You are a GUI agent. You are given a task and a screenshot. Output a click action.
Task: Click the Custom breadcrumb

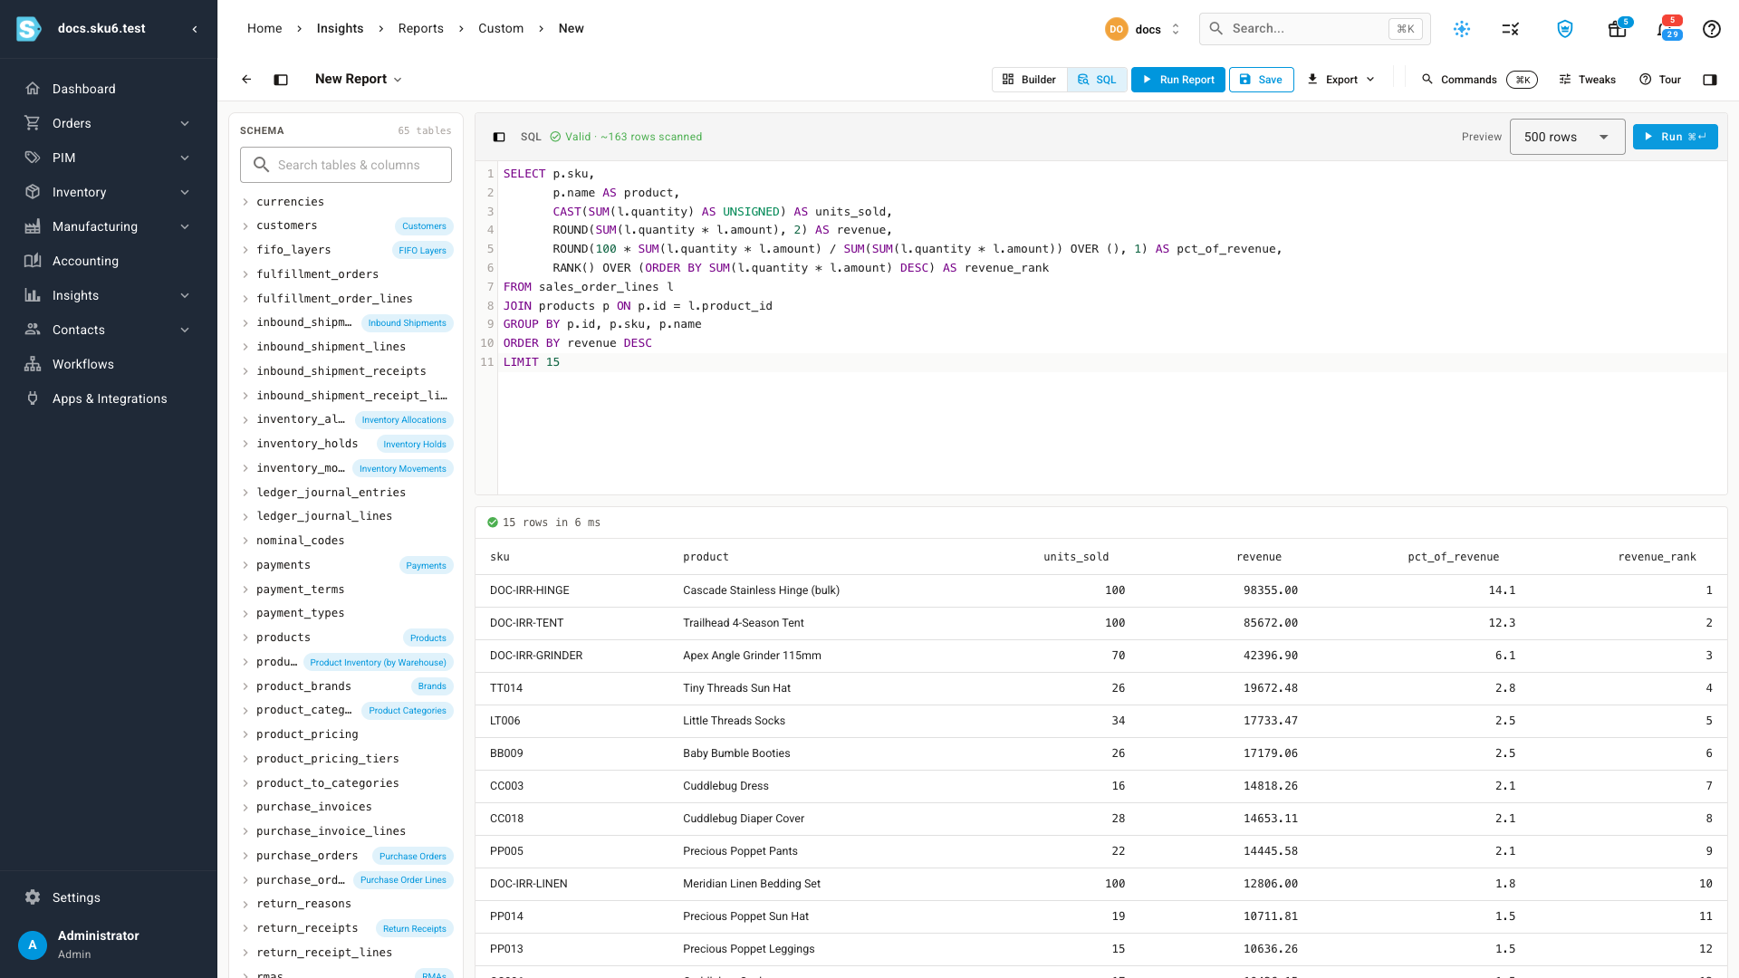coord(501,29)
